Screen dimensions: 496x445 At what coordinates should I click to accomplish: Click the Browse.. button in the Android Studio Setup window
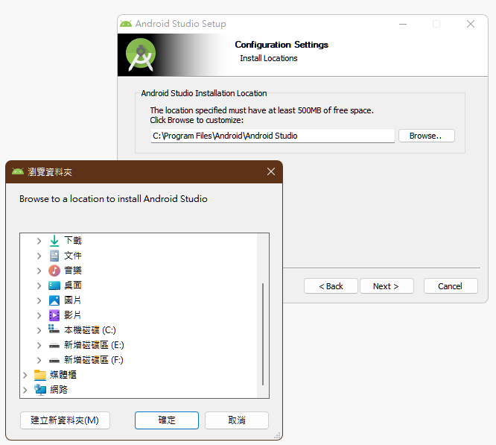click(x=427, y=136)
